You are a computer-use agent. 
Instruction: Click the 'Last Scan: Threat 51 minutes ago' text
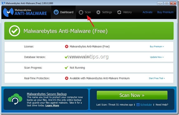(x=115, y=105)
